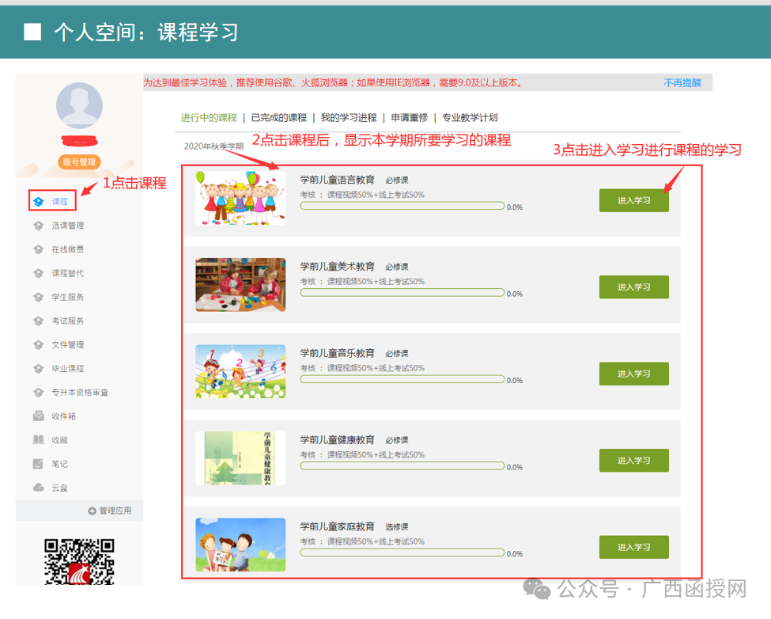Image resolution: width=771 pixels, height=619 pixels.
Task: Switch to 进行中的课程 tab
Action: (209, 118)
